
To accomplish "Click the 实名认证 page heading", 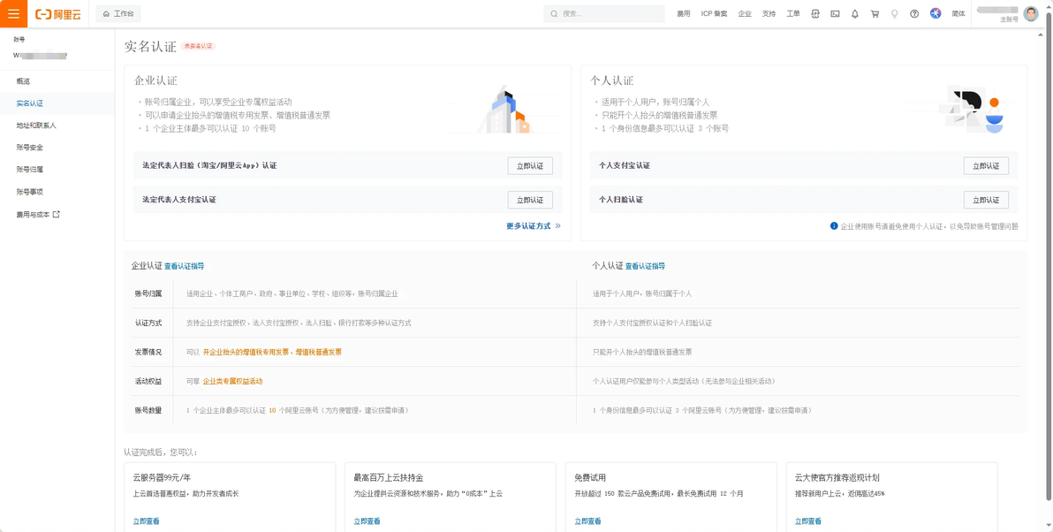I will [x=150, y=46].
